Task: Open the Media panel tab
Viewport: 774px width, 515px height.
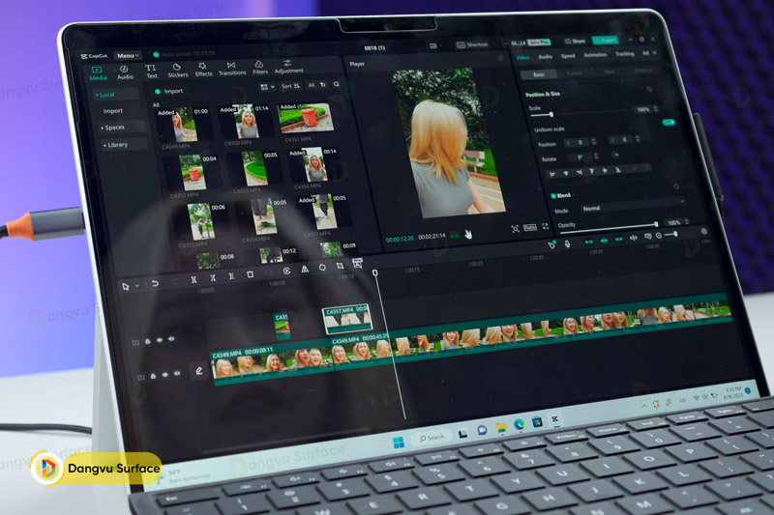Action: tap(98, 73)
